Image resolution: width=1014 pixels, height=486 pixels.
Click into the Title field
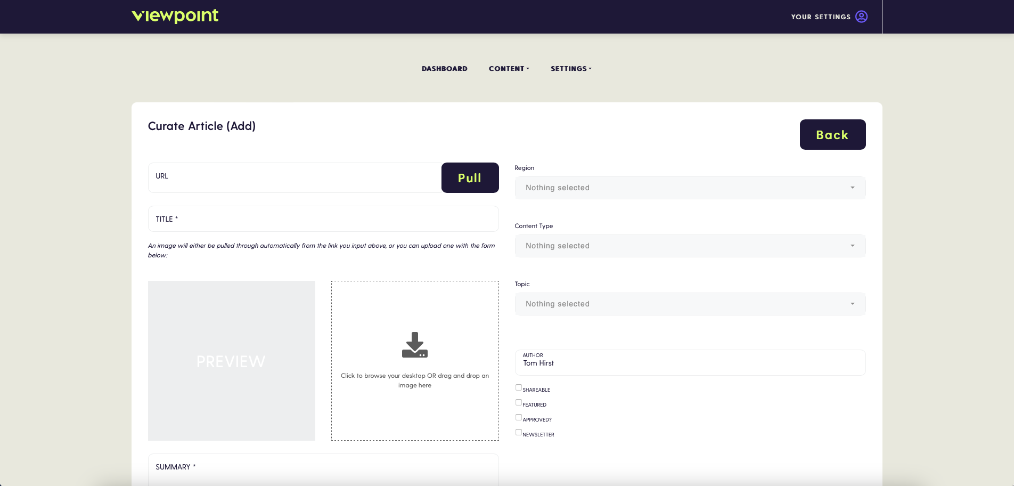(x=323, y=218)
